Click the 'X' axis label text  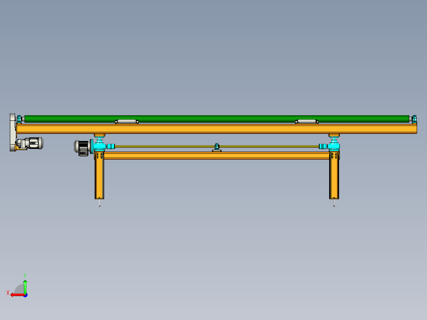[8, 293]
